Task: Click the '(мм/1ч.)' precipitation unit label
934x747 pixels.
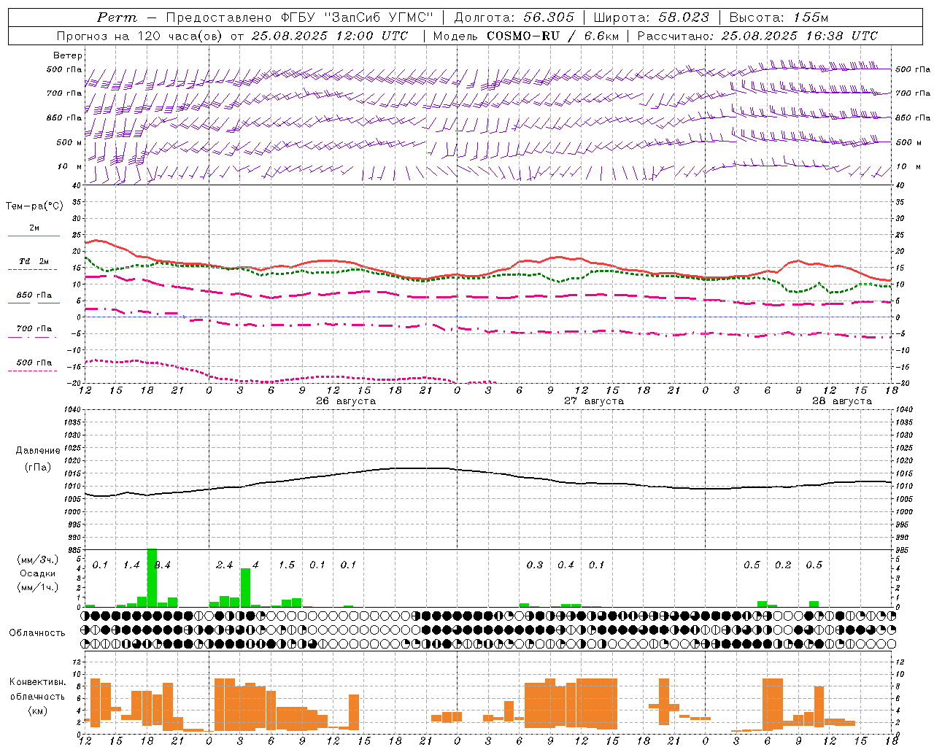Action: (38, 587)
